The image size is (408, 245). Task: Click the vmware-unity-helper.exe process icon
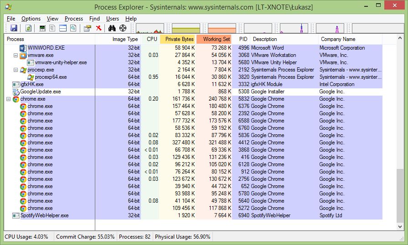coord(31,62)
